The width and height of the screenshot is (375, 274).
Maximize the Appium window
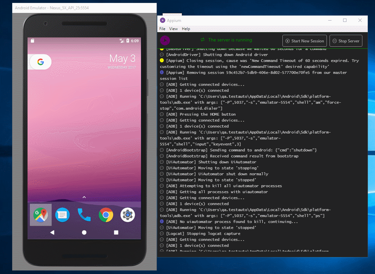point(344,20)
